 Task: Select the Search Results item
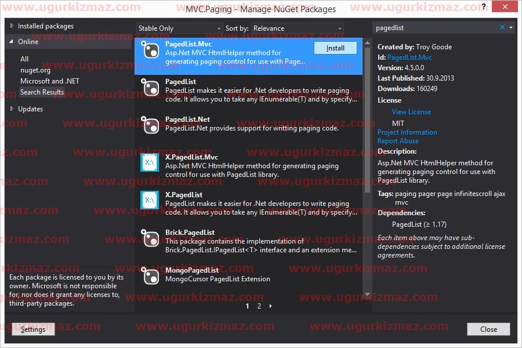(42, 92)
